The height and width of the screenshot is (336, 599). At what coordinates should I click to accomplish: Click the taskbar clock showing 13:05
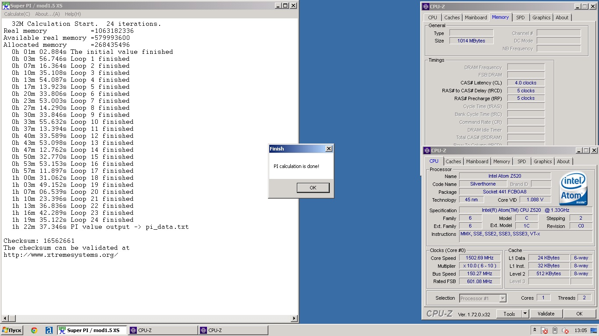[x=581, y=330]
